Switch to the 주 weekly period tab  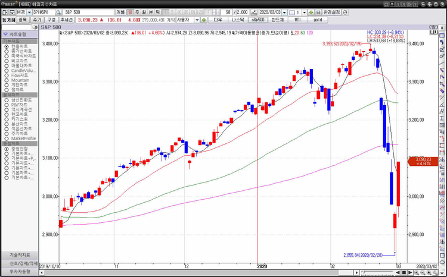137,12
